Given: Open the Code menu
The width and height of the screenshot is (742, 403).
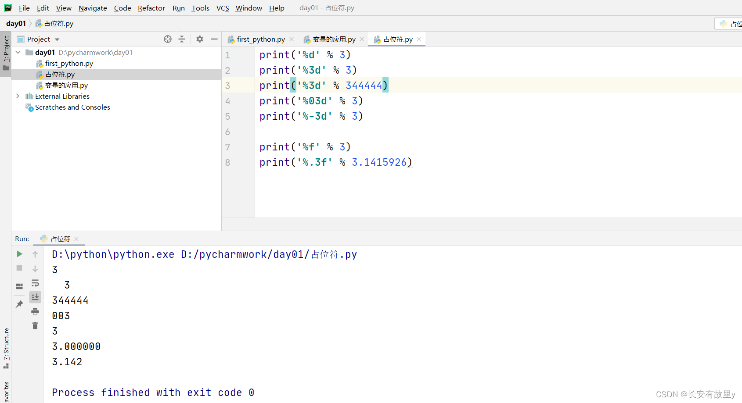Looking at the screenshot, I should pos(122,8).
